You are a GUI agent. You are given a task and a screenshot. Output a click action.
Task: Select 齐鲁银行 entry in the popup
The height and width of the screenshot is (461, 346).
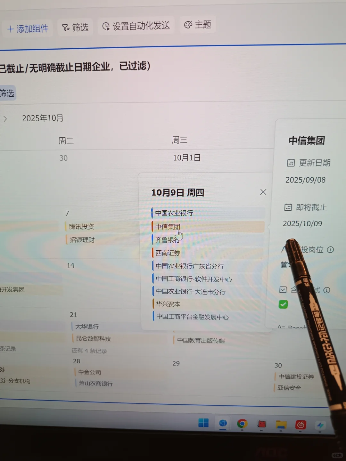point(208,240)
